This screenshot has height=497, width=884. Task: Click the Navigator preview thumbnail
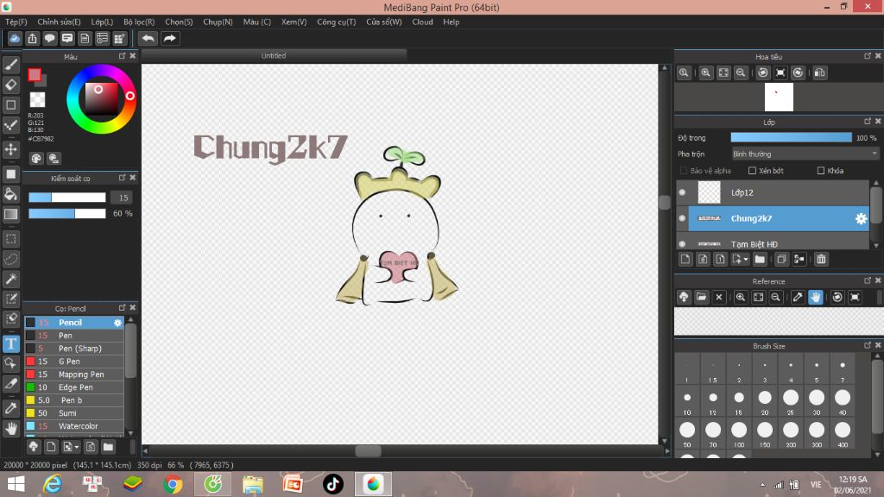[x=779, y=97]
